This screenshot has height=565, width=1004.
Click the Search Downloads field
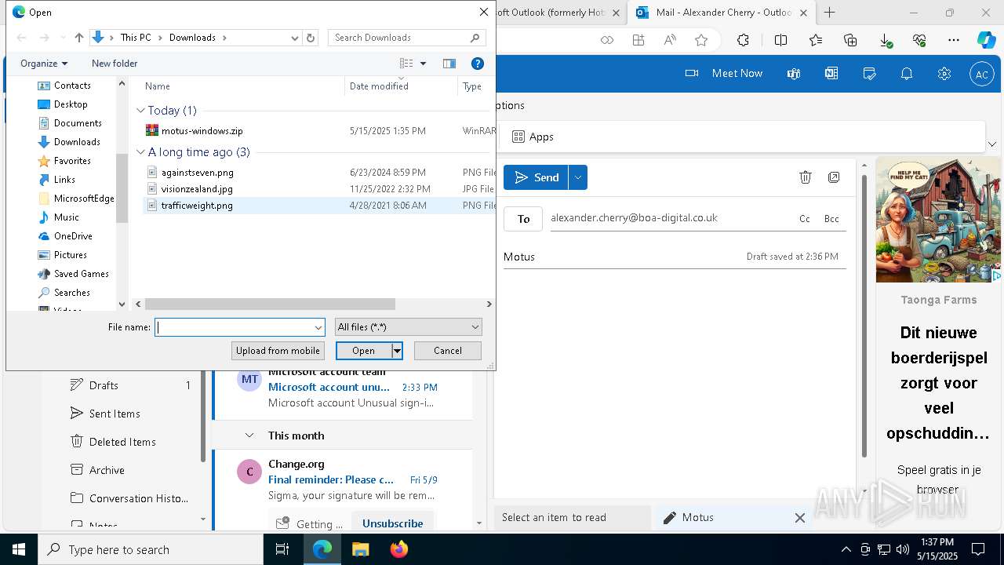point(406,38)
